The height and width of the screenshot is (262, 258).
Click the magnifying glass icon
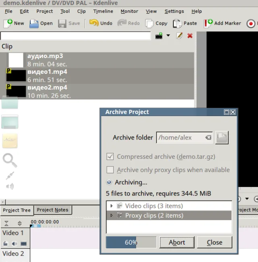tap(10, 160)
